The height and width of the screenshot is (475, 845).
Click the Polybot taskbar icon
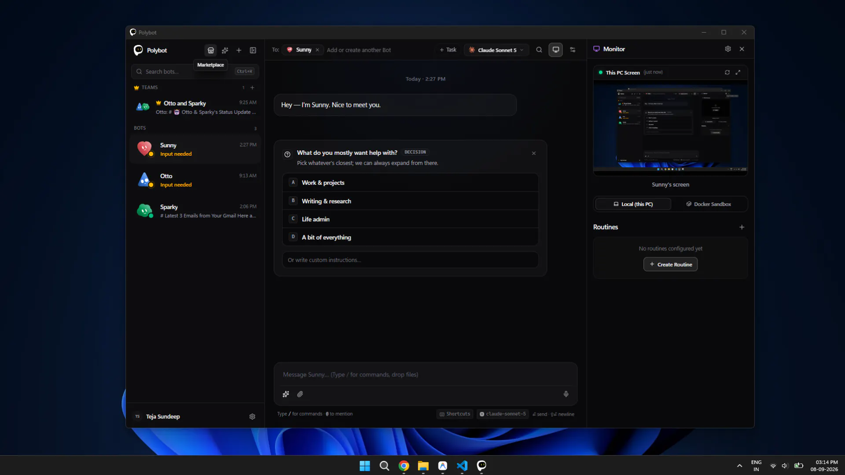pyautogui.click(x=481, y=466)
